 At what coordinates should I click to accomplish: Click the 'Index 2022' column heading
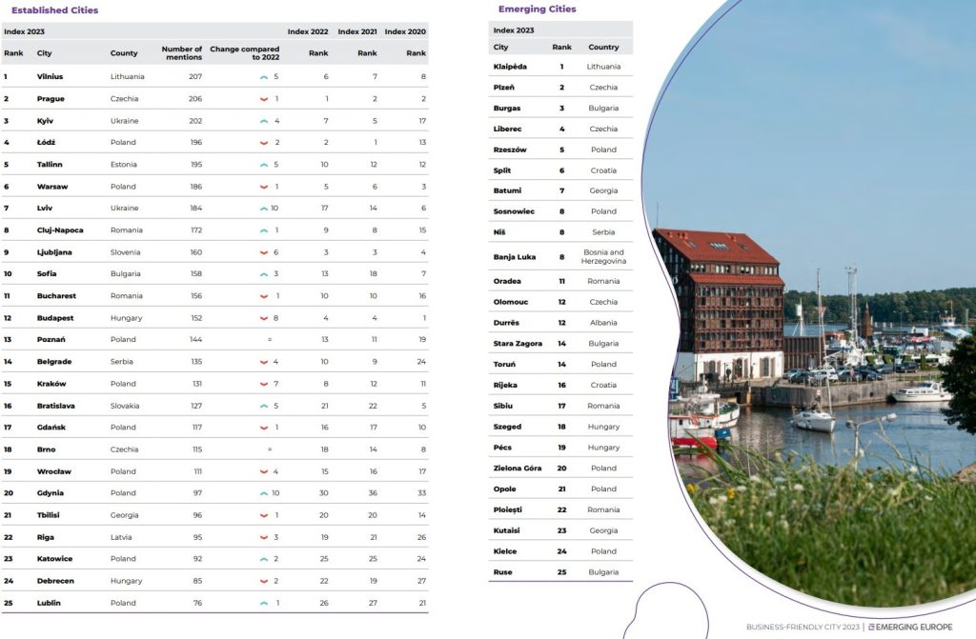click(308, 31)
